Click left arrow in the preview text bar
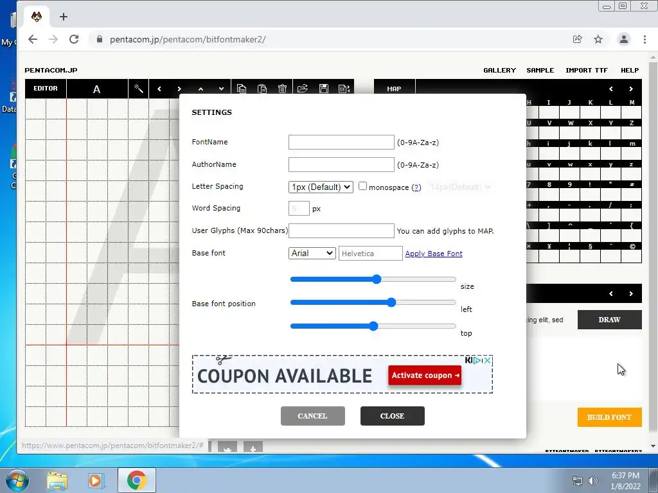The height and width of the screenshot is (493, 658). [x=611, y=293]
